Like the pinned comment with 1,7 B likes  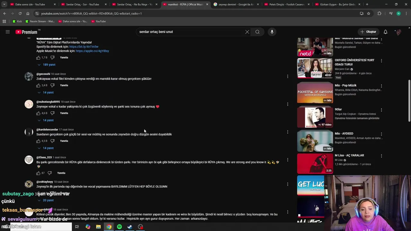tap(38, 57)
